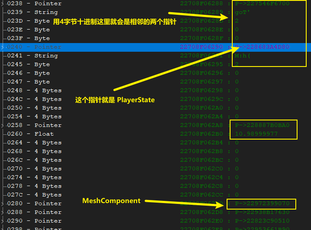Expand the 0280 Pointer tree node
The height and width of the screenshot is (230, 311).
click(x=2, y=203)
